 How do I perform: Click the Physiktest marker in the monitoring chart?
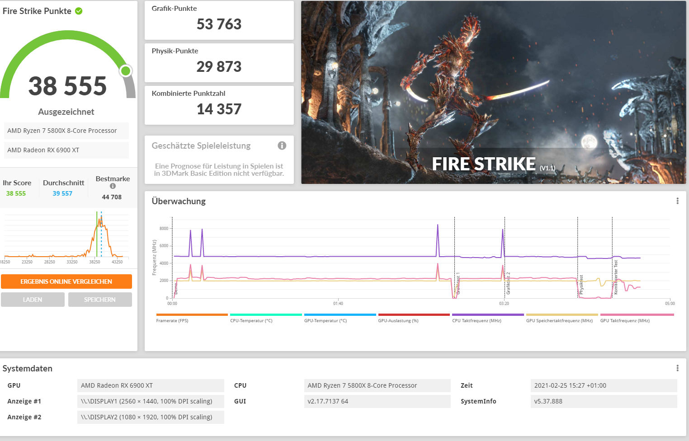tap(581, 285)
